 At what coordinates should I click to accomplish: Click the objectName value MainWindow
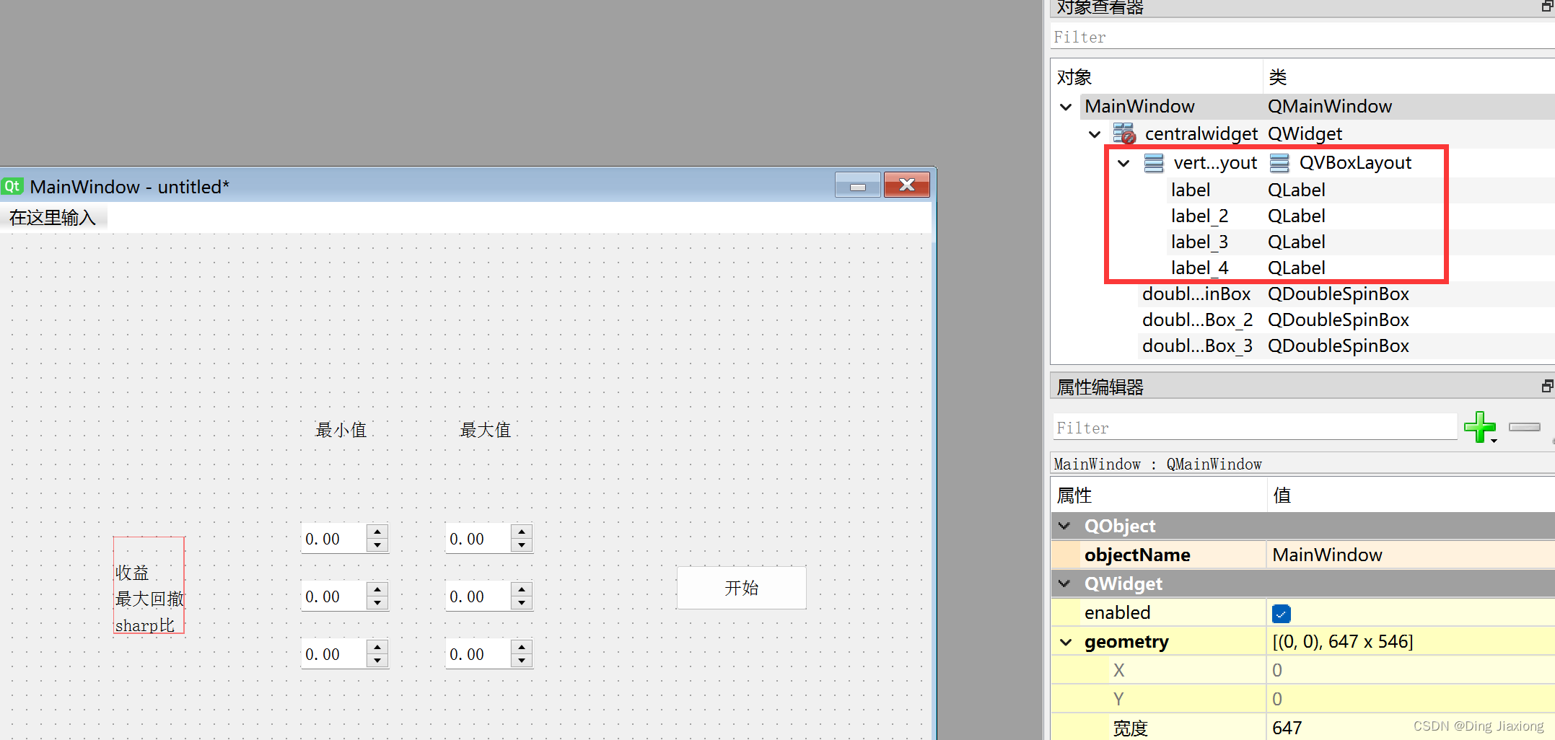tap(1411, 555)
